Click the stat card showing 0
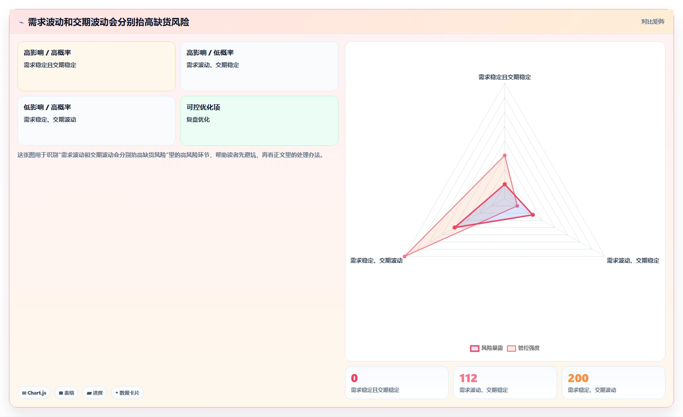 [x=397, y=383]
